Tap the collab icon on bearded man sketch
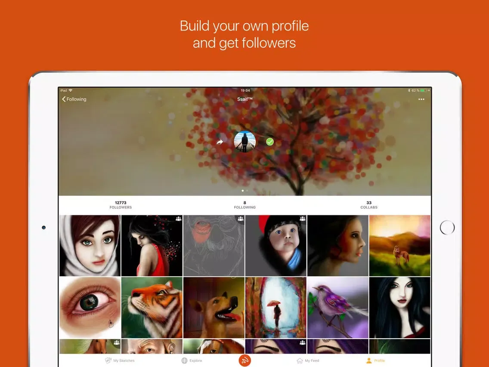 tap(241, 219)
